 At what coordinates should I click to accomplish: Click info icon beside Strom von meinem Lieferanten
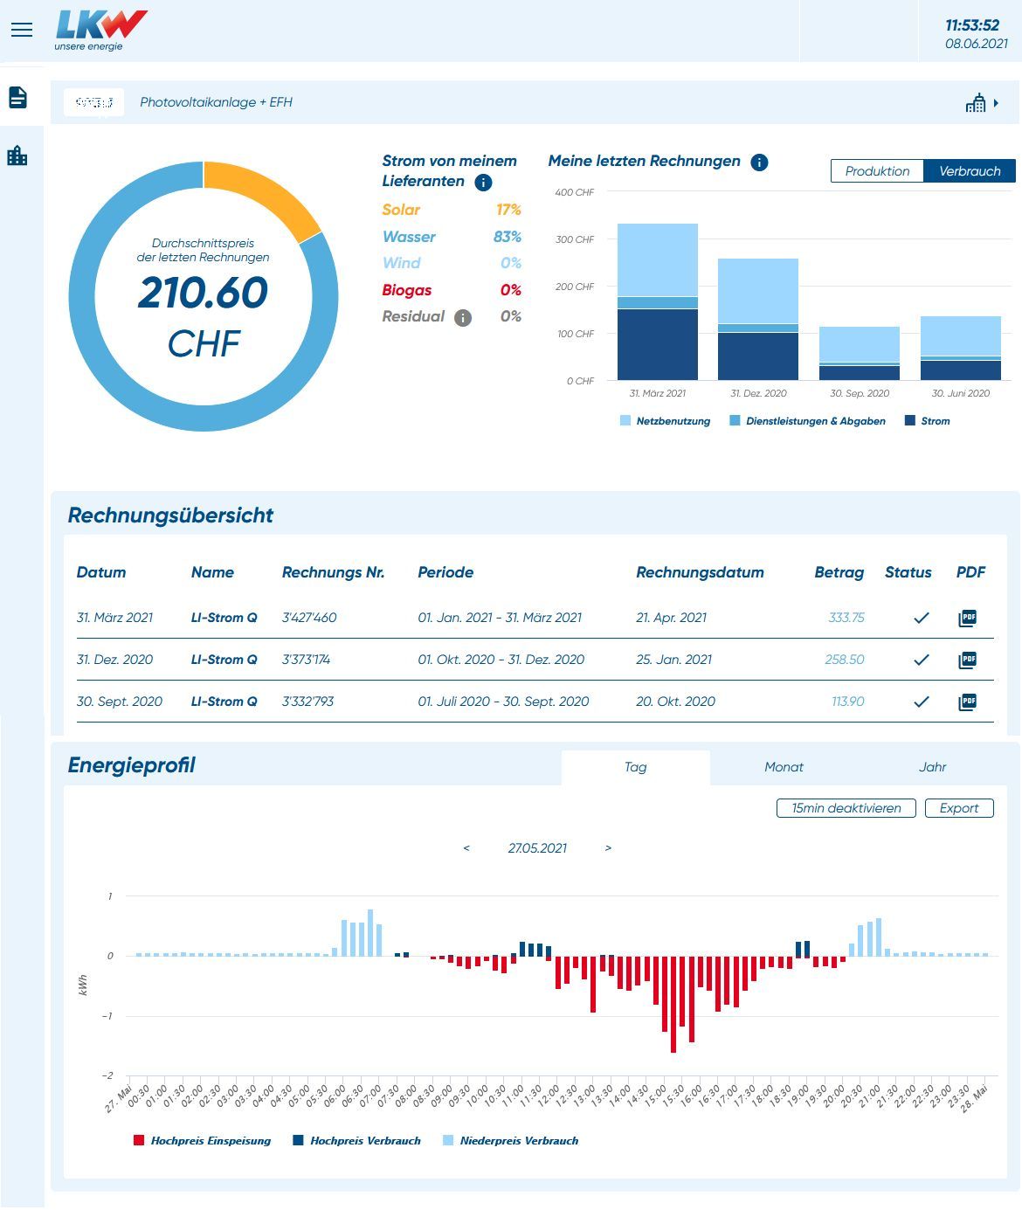(483, 182)
